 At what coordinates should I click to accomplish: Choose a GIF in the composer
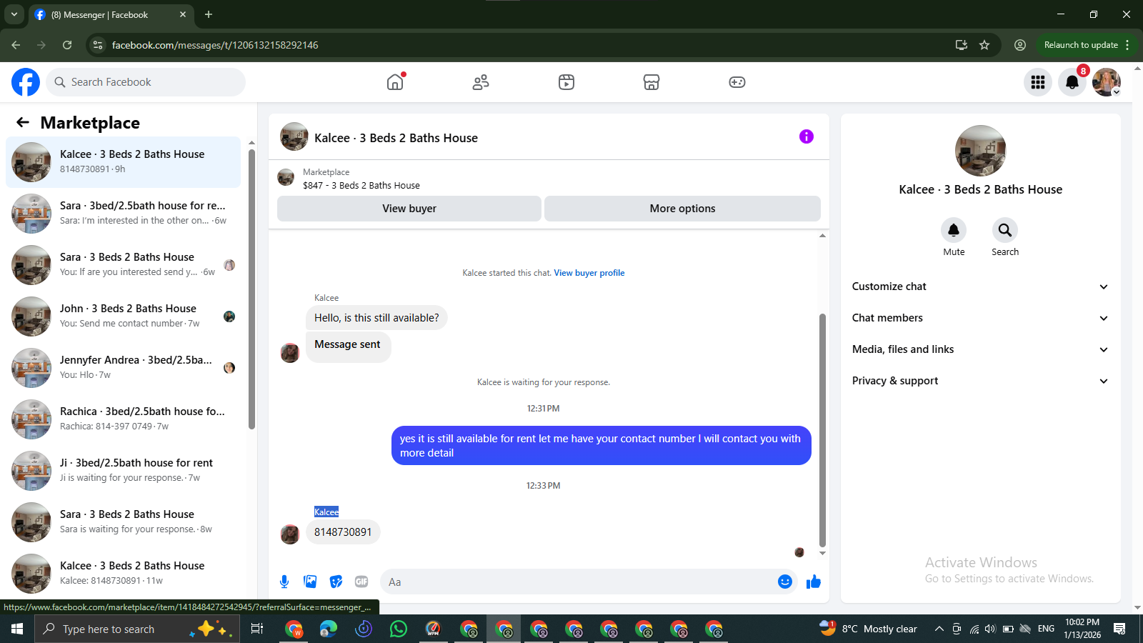[x=361, y=582]
